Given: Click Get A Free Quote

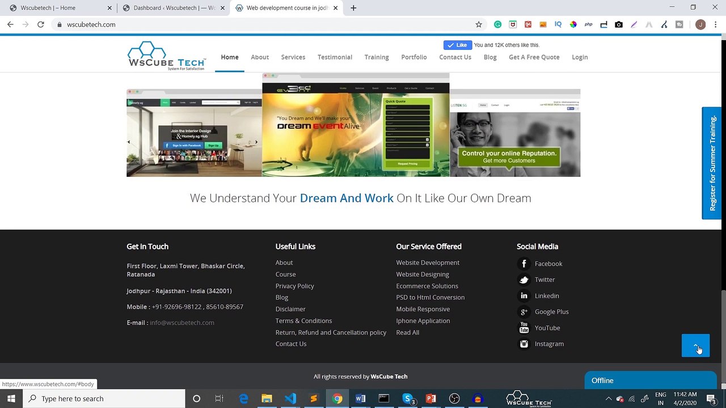Looking at the screenshot, I should click(534, 57).
